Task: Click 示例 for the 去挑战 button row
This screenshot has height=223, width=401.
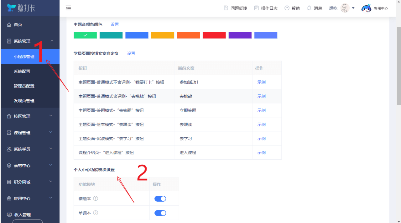Action: (261, 96)
